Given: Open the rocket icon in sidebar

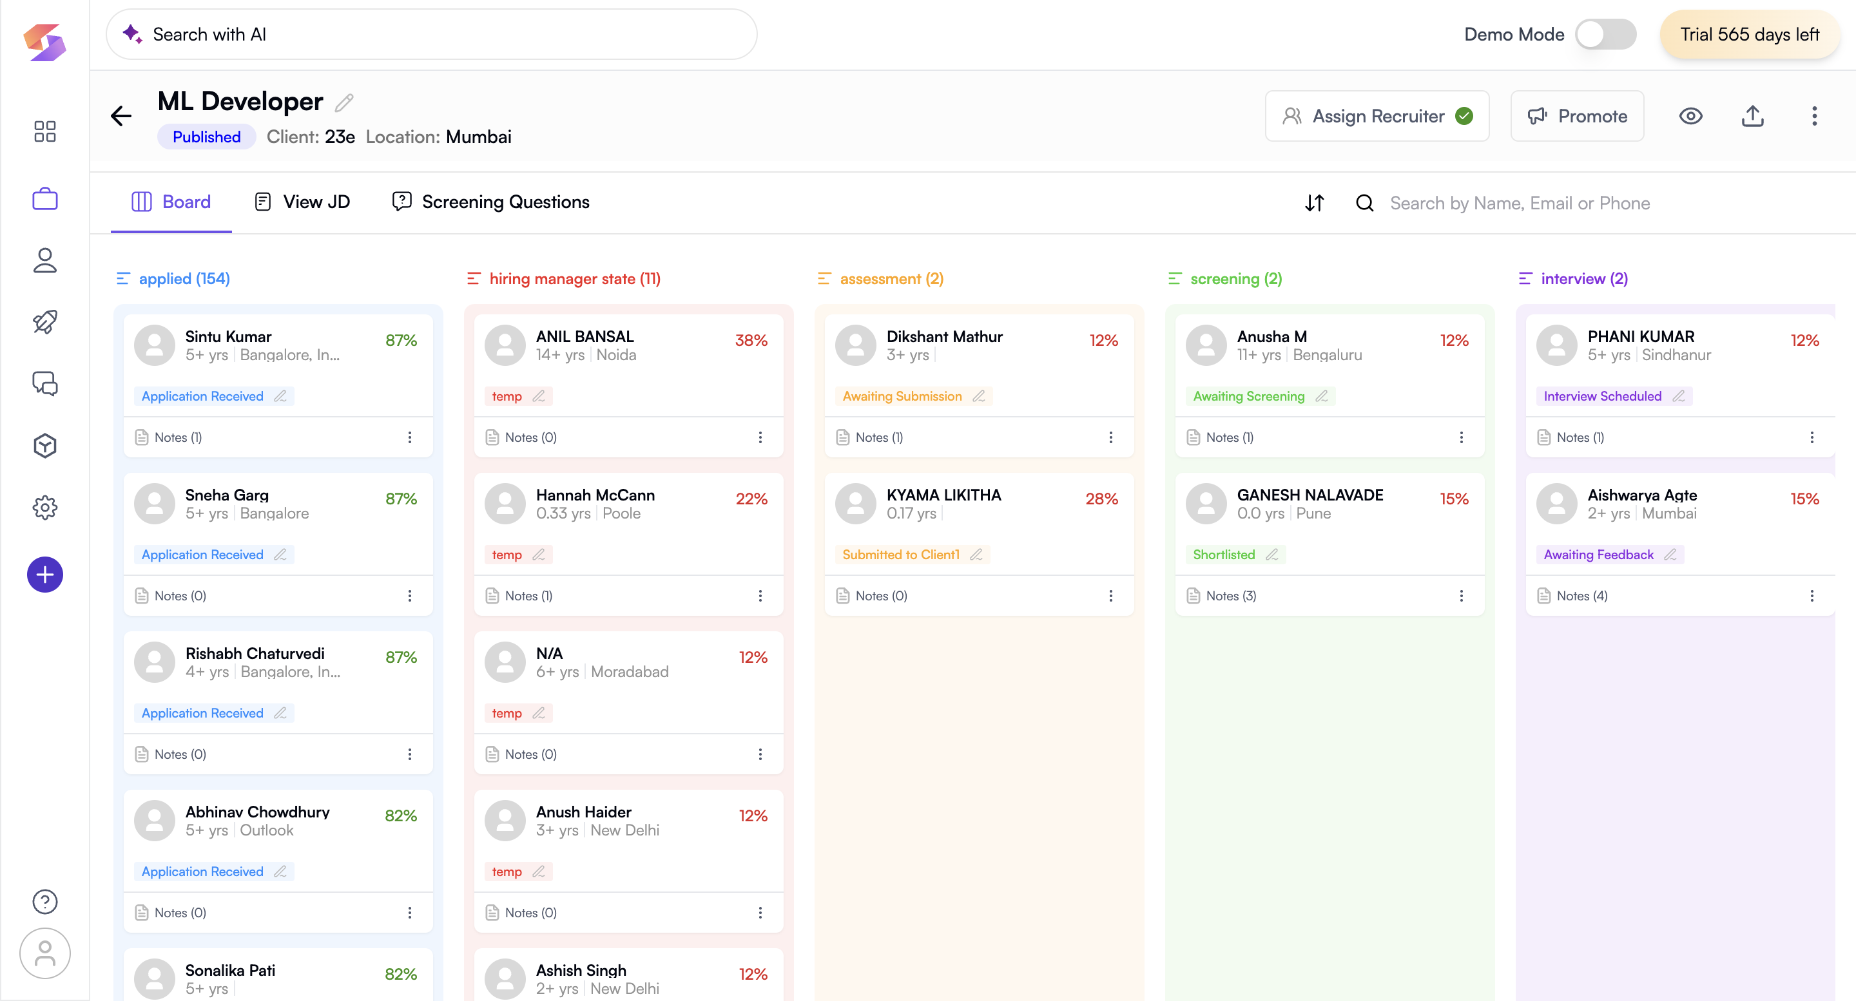Looking at the screenshot, I should coord(44,322).
